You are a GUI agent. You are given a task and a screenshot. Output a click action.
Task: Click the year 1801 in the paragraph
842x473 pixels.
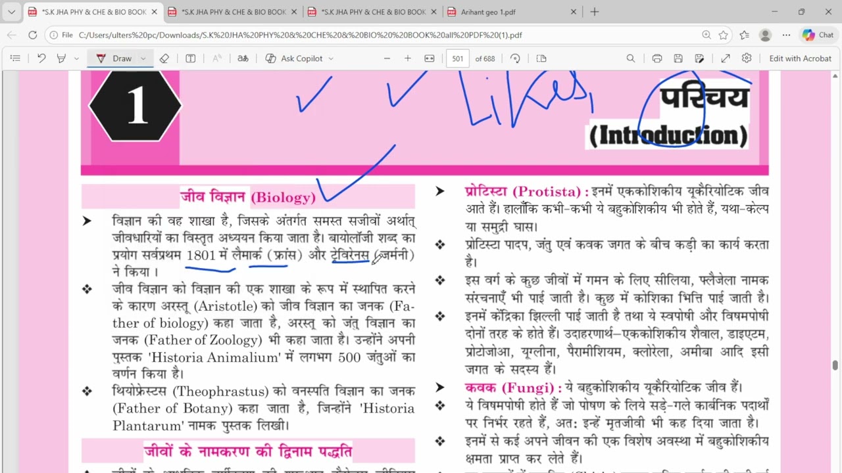point(201,255)
